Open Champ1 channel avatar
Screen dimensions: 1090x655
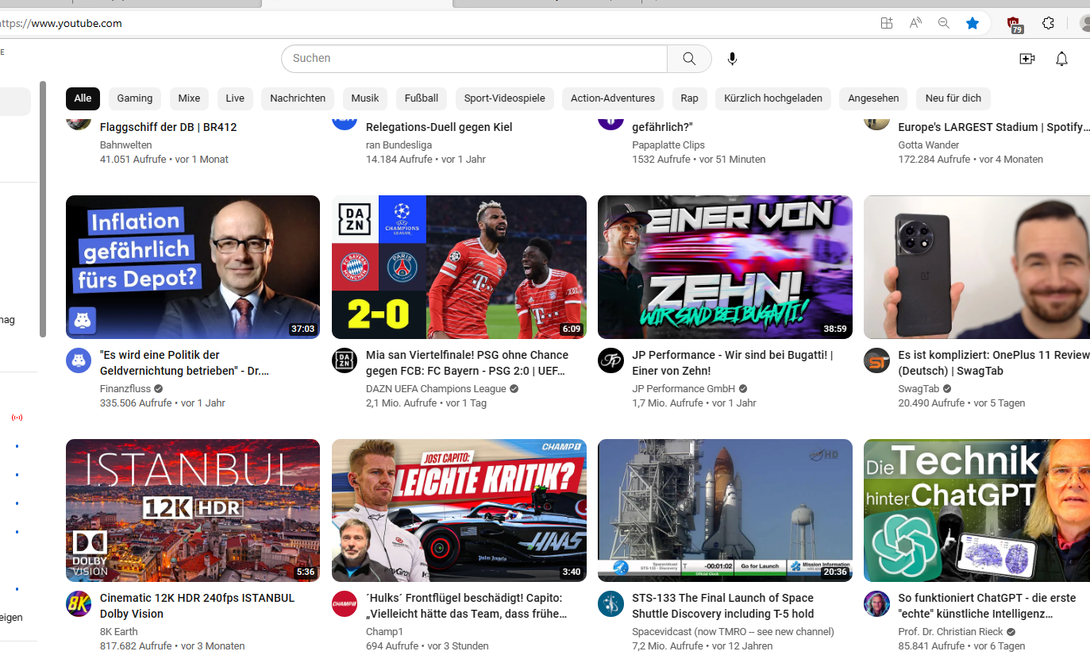pos(345,603)
